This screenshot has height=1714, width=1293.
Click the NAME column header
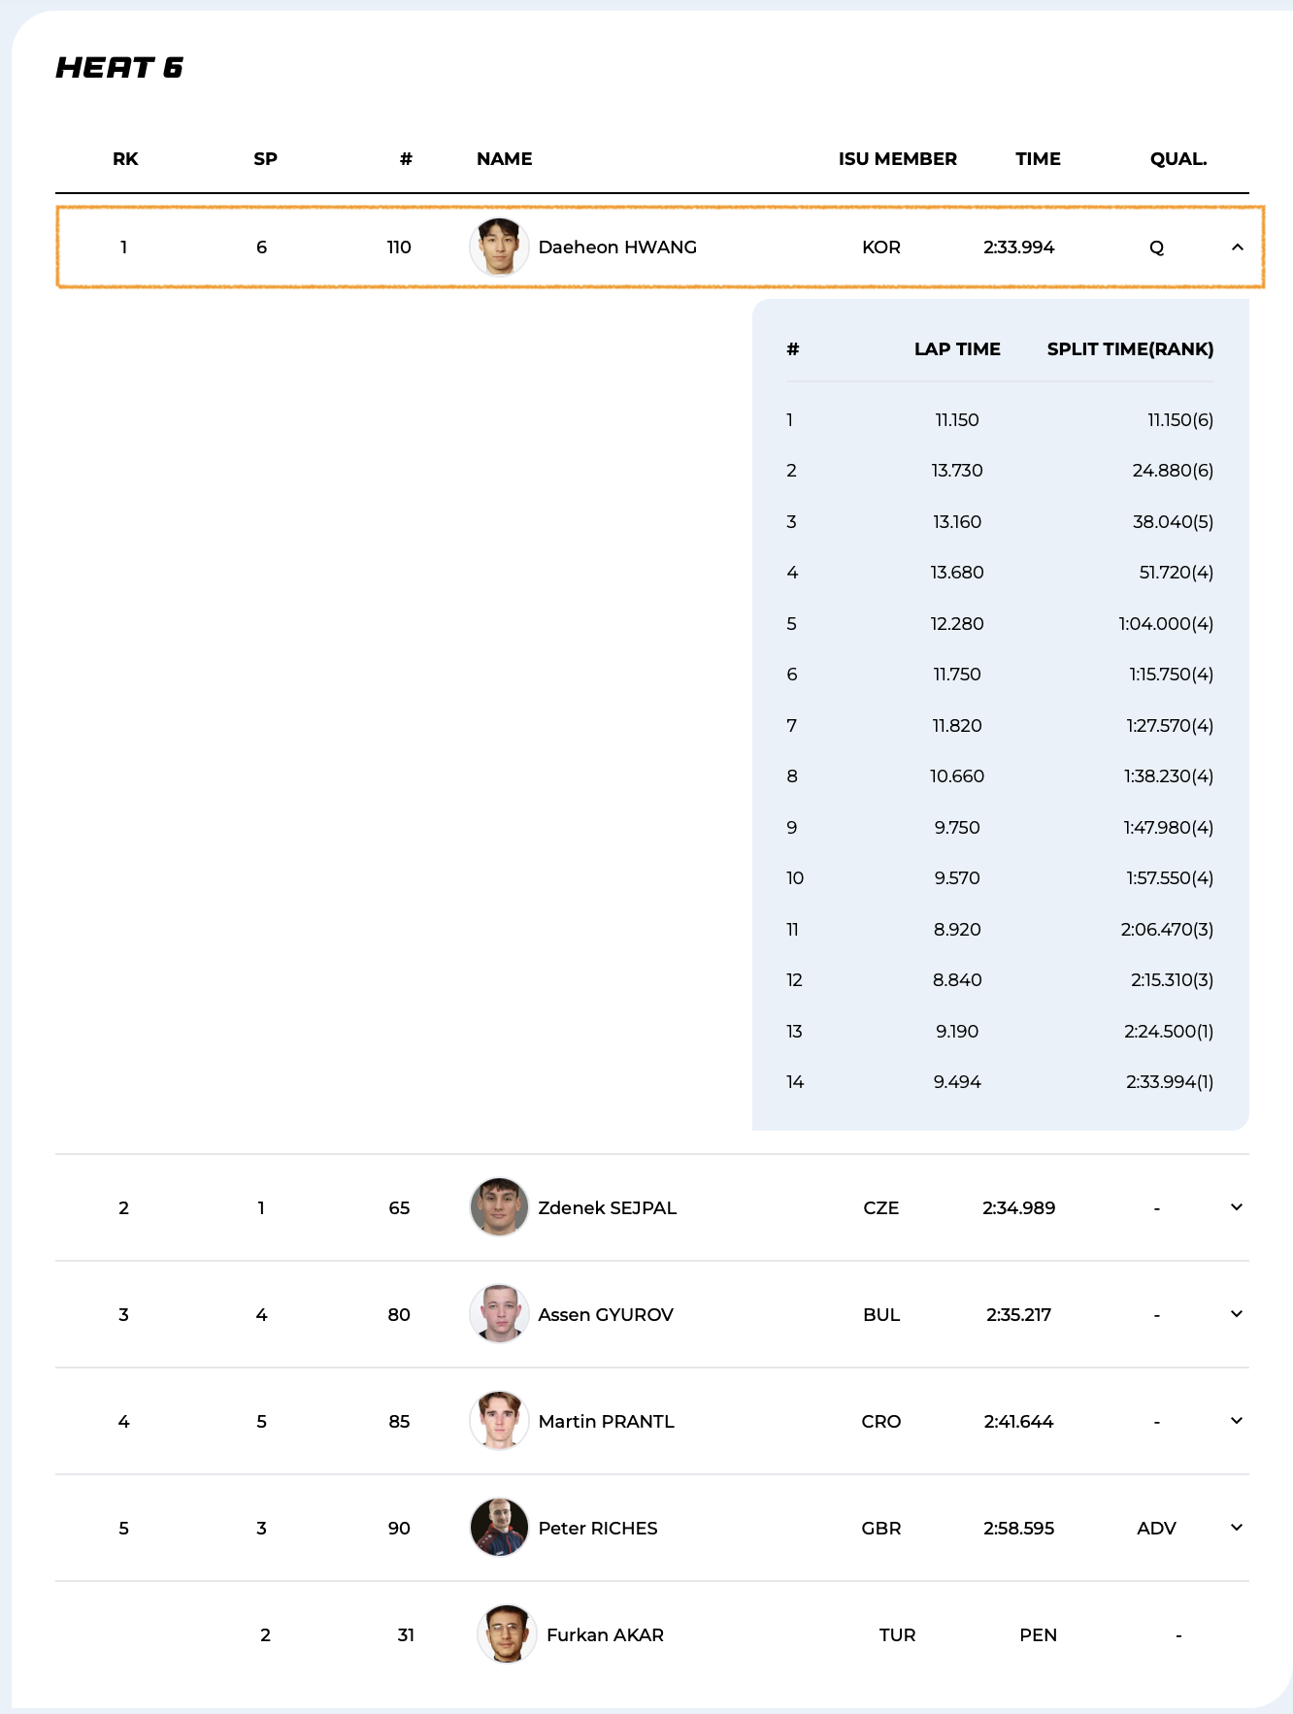504,159
